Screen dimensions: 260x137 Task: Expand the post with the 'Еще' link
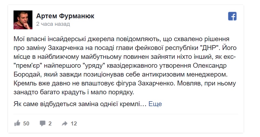pos(155,104)
